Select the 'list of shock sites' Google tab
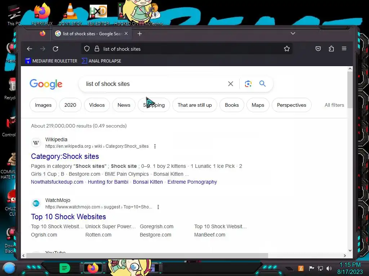The width and height of the screenshot is (369, 276). click(91, 34)
